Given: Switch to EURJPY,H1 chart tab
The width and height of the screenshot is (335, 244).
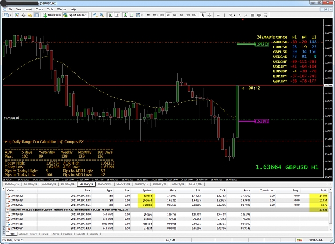Looking at the screenshot, I should point(177,184).
